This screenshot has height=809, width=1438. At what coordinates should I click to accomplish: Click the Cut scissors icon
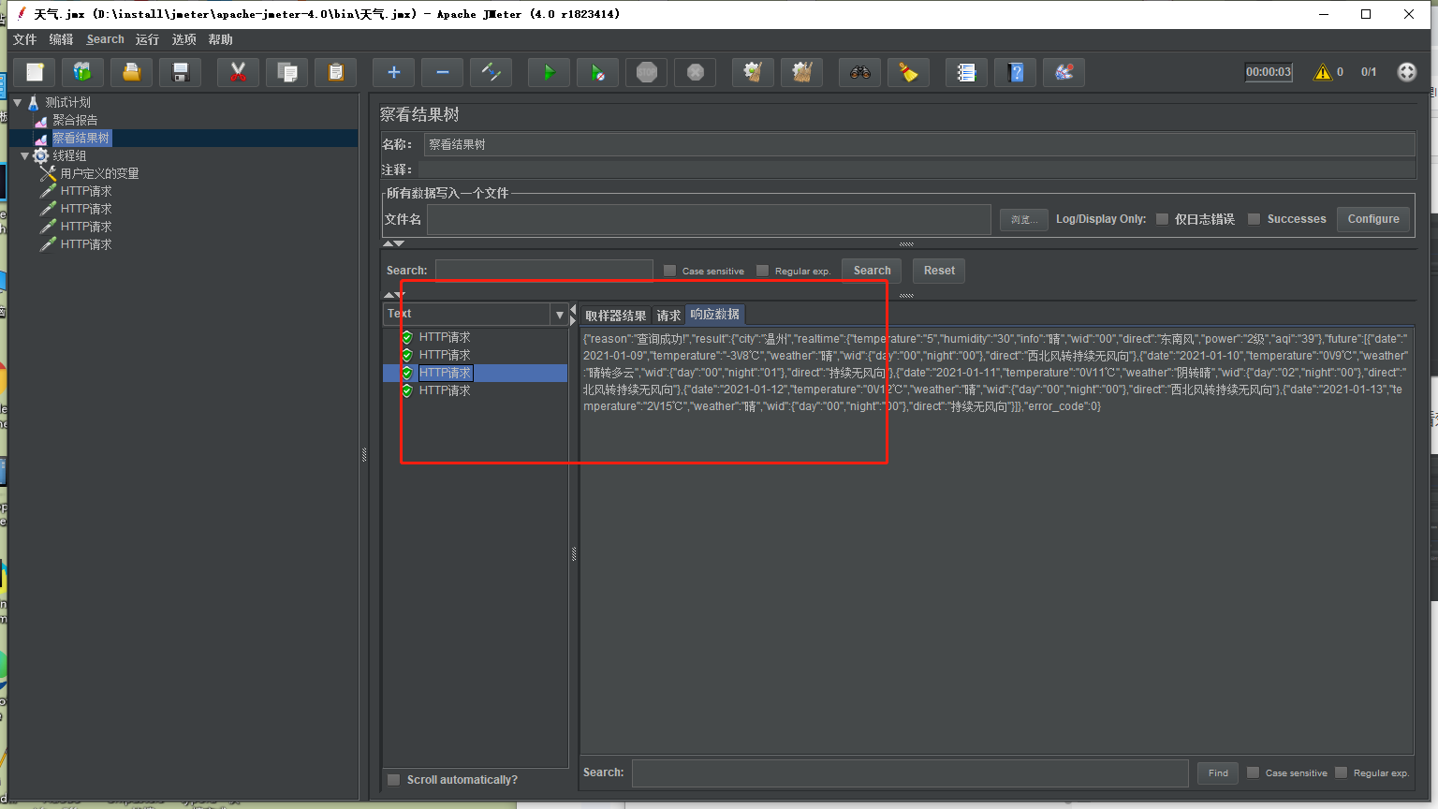point(239,72)
